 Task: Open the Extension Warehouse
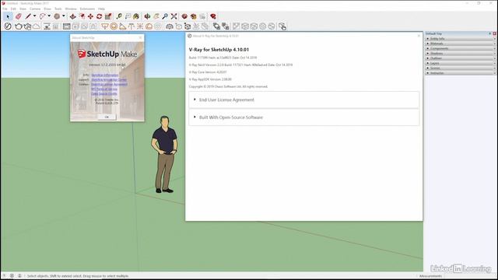coord(194,16)
